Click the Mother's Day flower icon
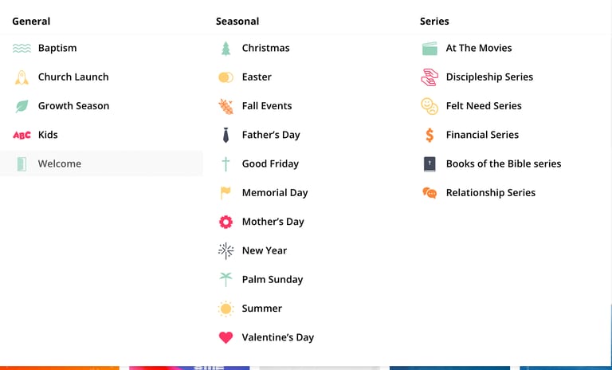Viewport: 612px width, 370px height. click(226, 222)
